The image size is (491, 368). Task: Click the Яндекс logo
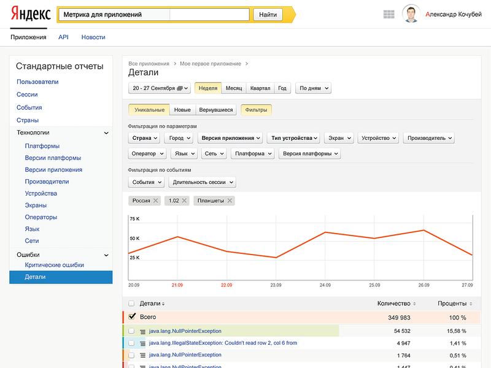28,15
